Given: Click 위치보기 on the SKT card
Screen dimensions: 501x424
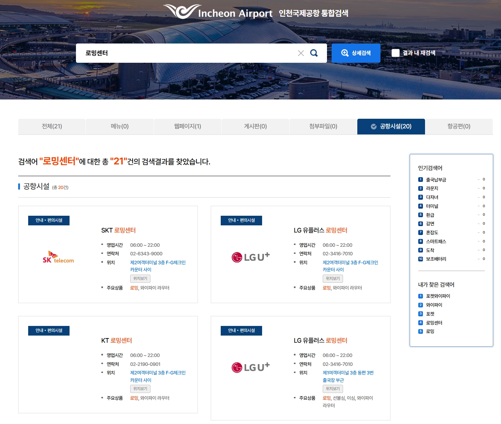Looking at the screenshot, I should [x=140, y=279].
